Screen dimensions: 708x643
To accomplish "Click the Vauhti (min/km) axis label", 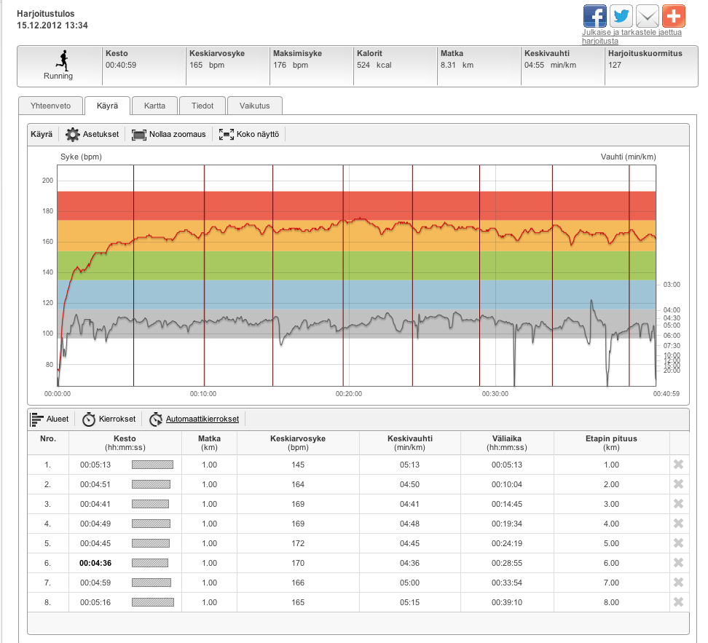I will 628,157.
